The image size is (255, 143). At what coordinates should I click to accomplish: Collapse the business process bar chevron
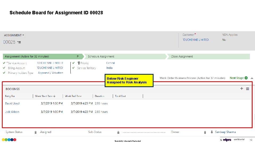click(252, 78)
